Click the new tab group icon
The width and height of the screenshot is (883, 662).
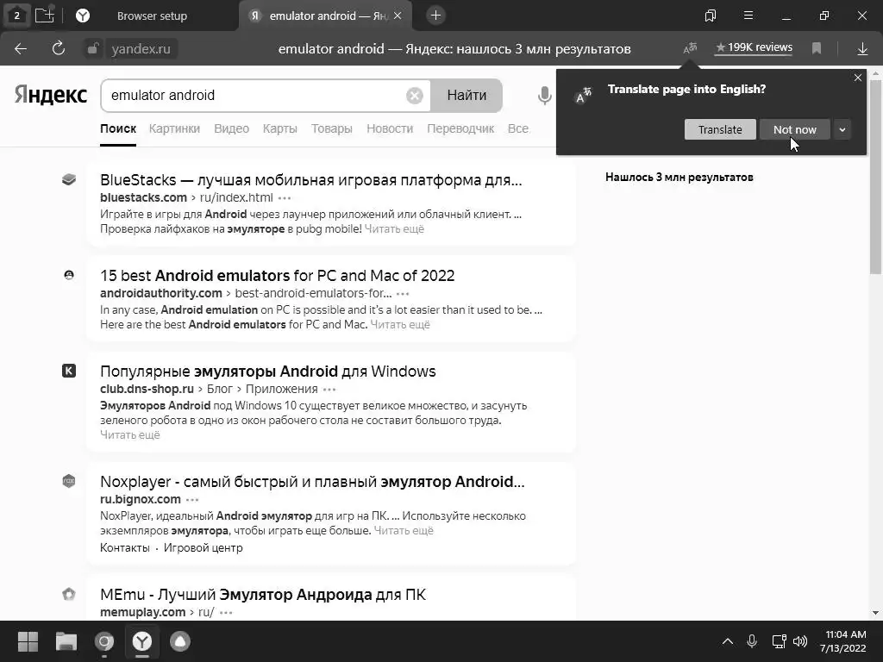45,16
